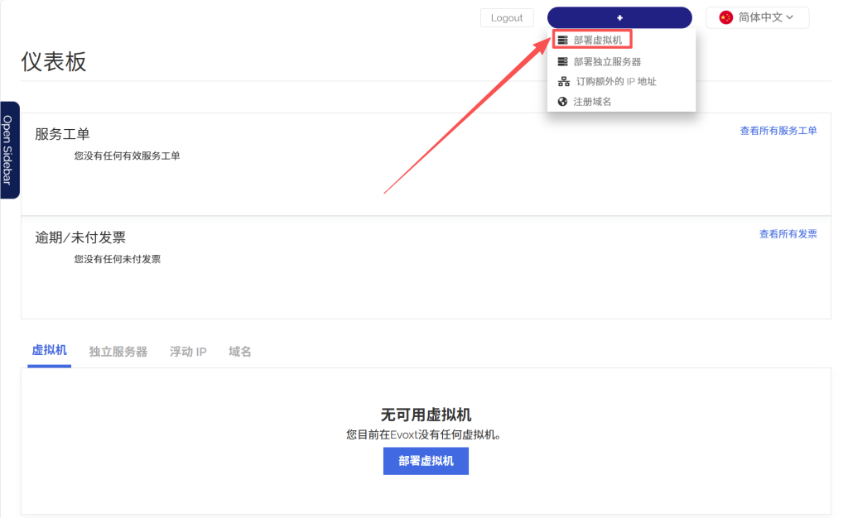
Task: Click the server icon beside 部署虚拟机 menu entry
Action: 563,40
